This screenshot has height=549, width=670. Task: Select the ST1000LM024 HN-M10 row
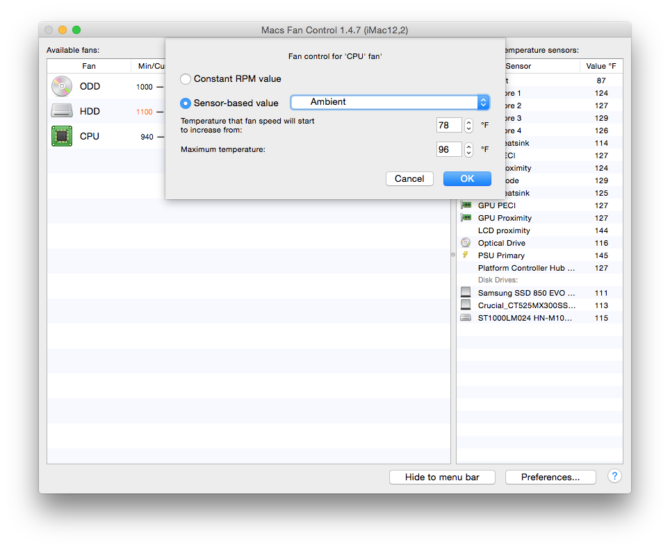coord(540,317)
